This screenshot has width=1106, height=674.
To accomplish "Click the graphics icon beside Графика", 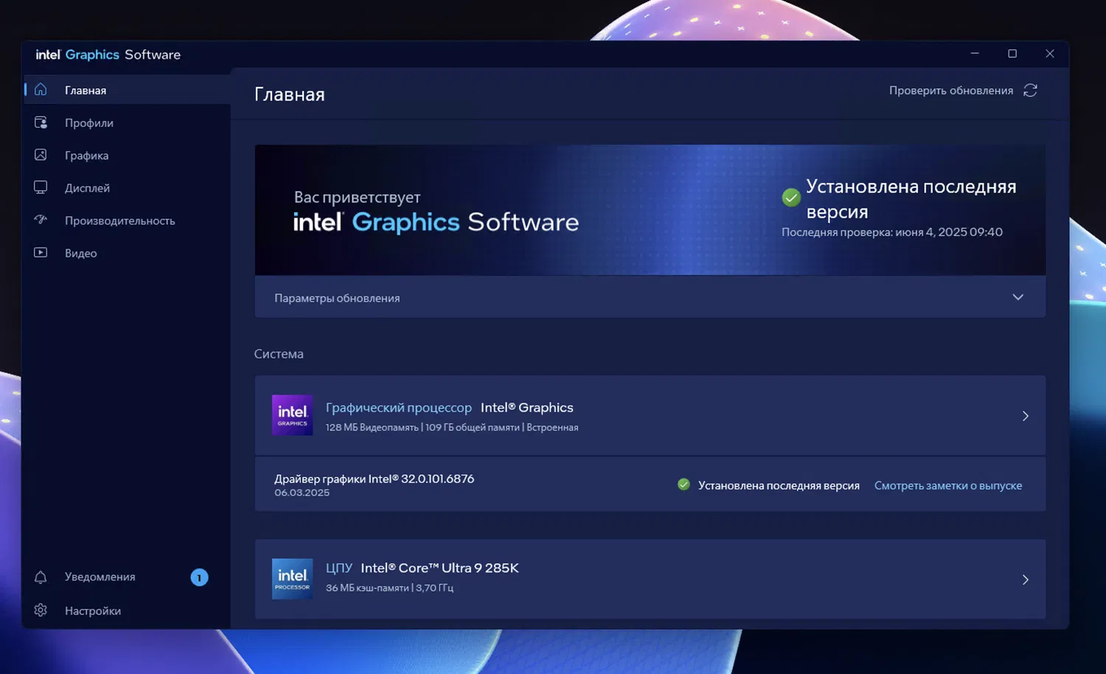I will click(x=41, y=155).
